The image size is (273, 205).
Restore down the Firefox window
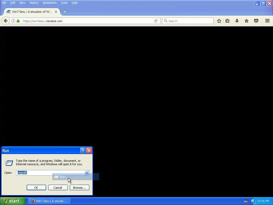263,3
